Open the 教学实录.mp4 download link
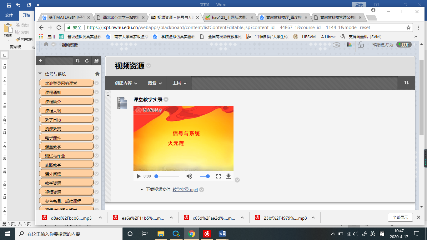The width and height of the screenshot is (427, 240). (x=185, y=189)
